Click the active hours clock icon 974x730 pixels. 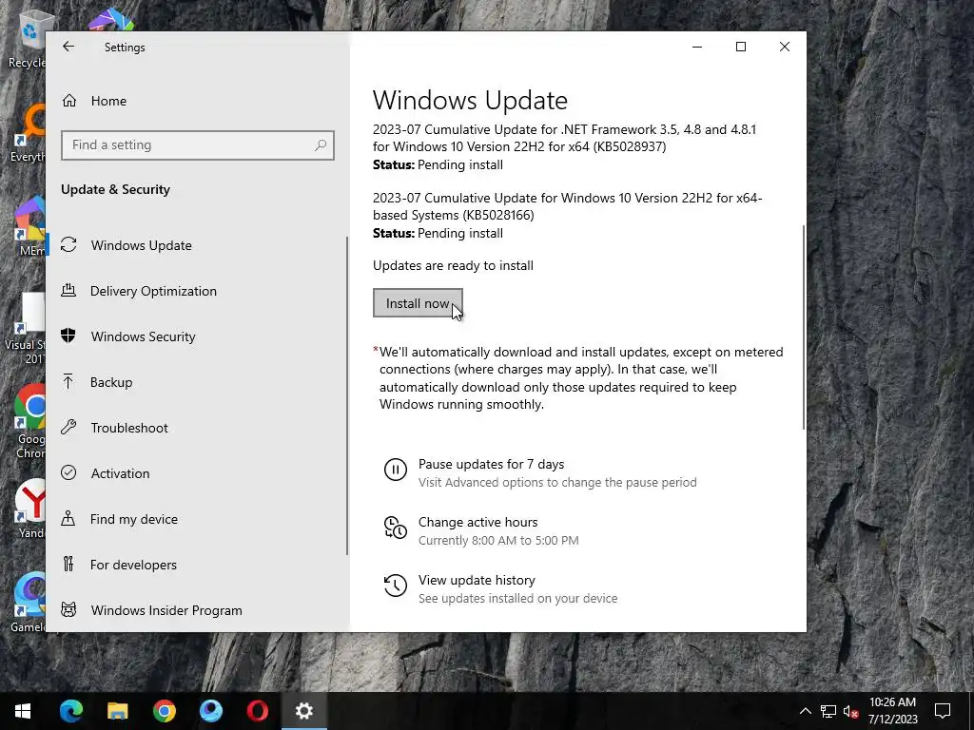[395, 528]
